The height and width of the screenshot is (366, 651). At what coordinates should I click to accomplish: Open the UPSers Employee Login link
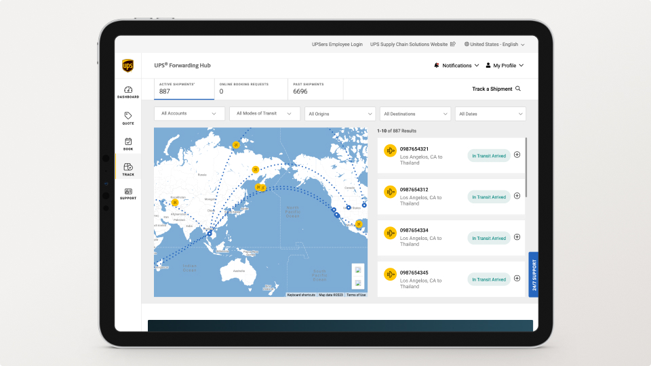pyautogui.click(x=338, y=44)
